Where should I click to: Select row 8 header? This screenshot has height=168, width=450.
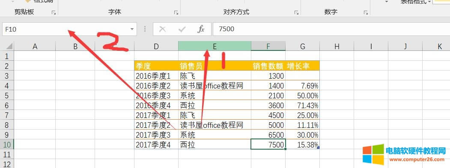(x=7, y=125)
